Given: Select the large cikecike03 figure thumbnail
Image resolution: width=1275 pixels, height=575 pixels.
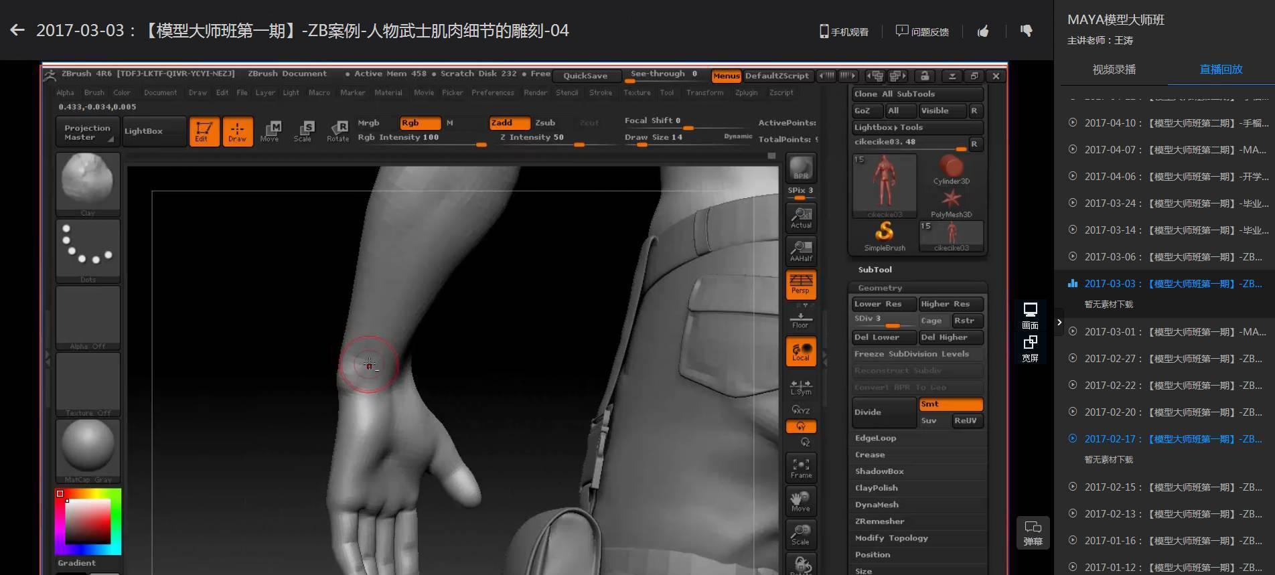Looking at the screenshot, I should coord(885,186).
